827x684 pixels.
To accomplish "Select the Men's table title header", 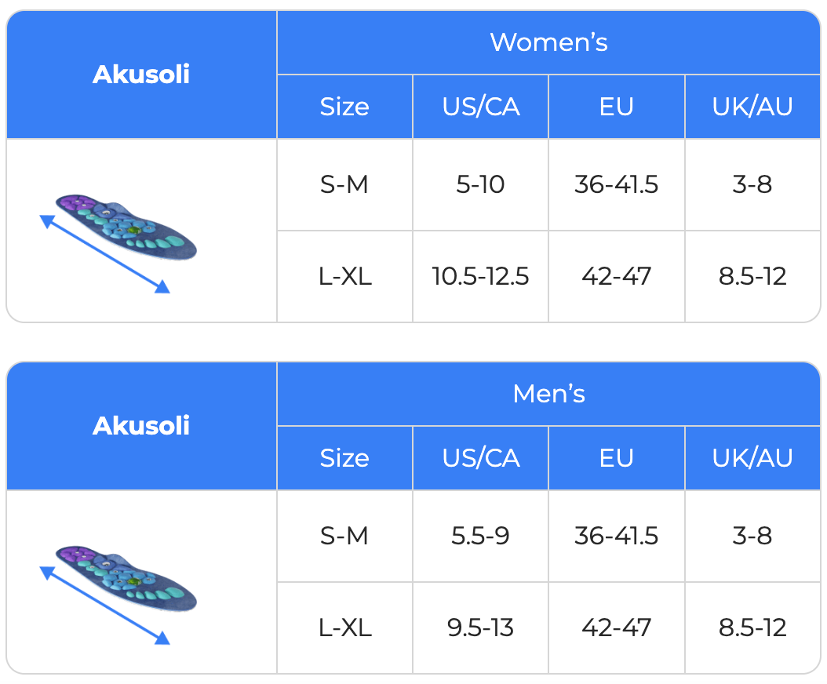I will [x=548, y=394].
